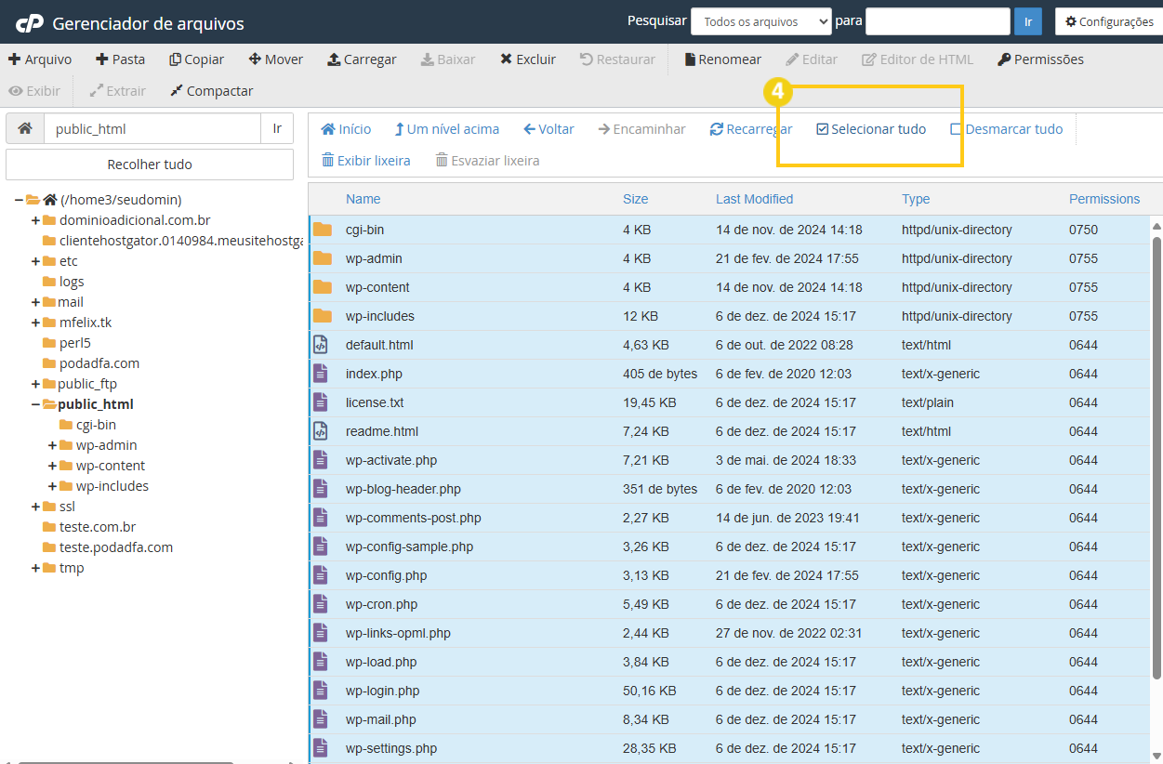Sort by Size column header
Viewport: 1163px width, 764px height.
(x=636, y=199)
